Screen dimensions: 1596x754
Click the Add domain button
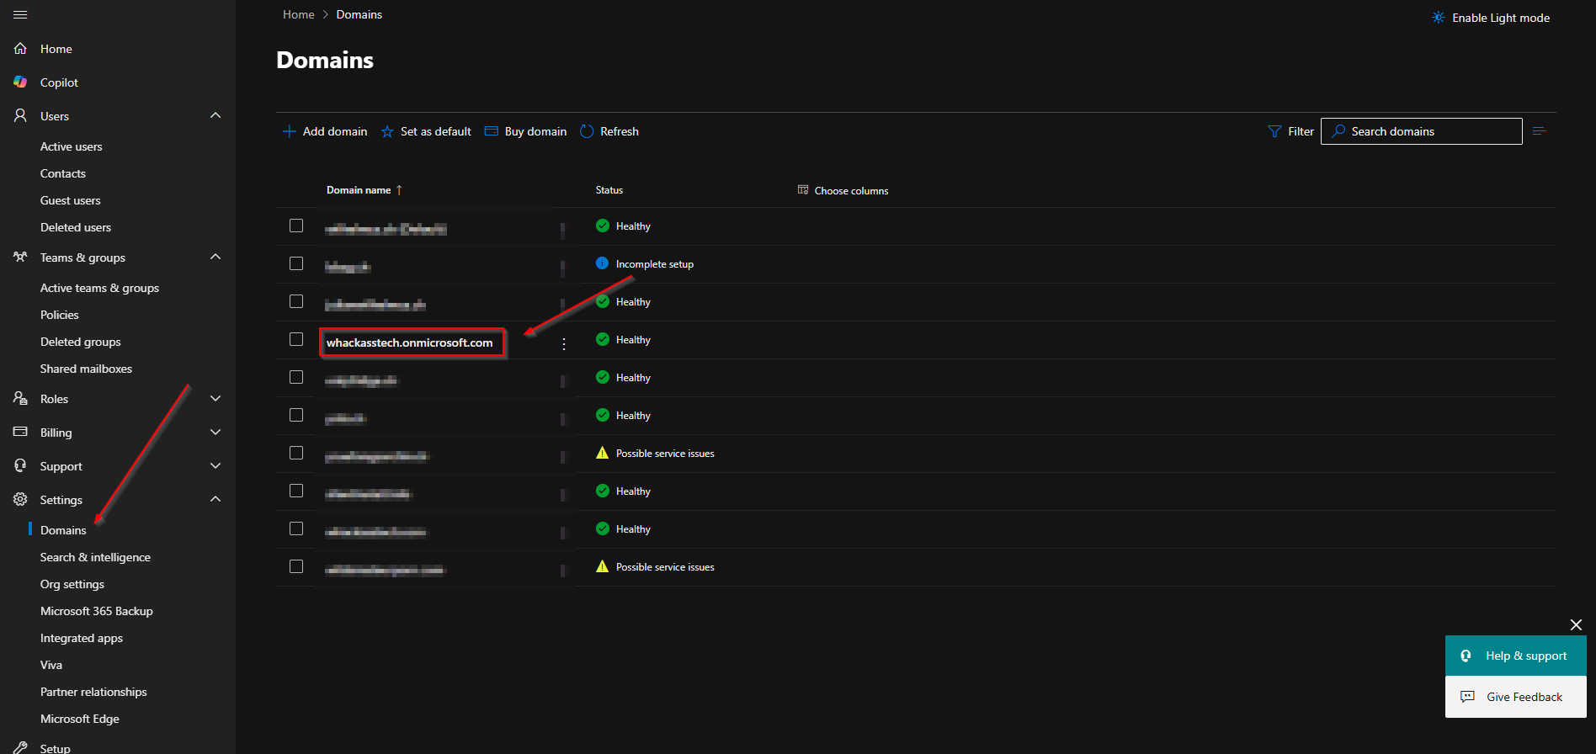tap(325, 131)
